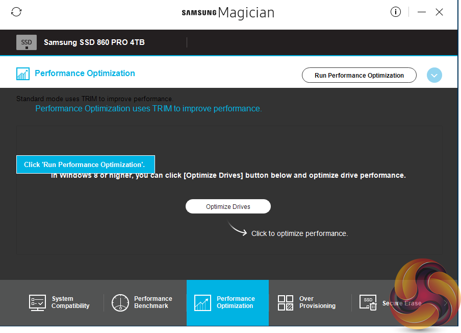This screenshot has height=333, width=461.
Task: Open the information icon in title bar
Action: click(395, 12)
